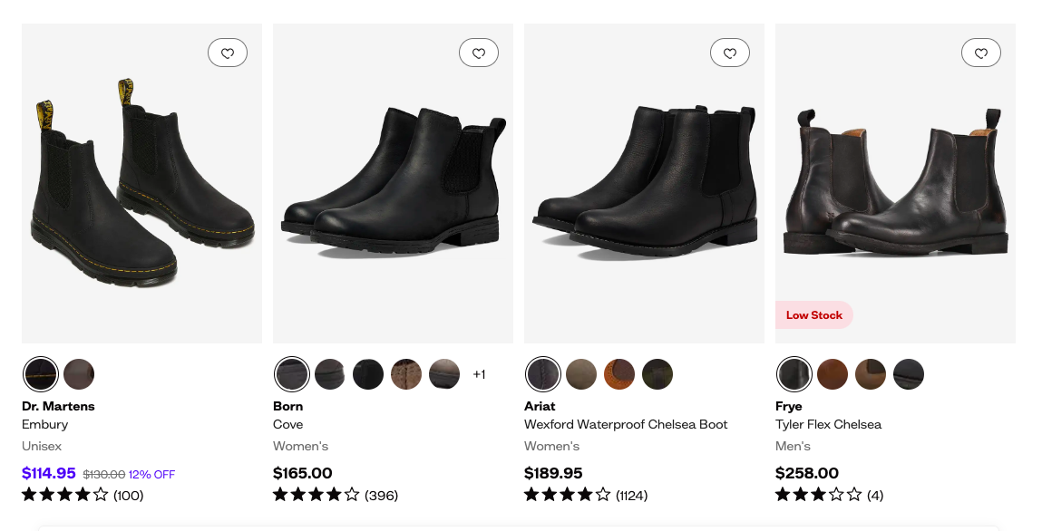1042x531 pixels.
Task: Open the Born Cove boot image
Action: click(393, 190)
